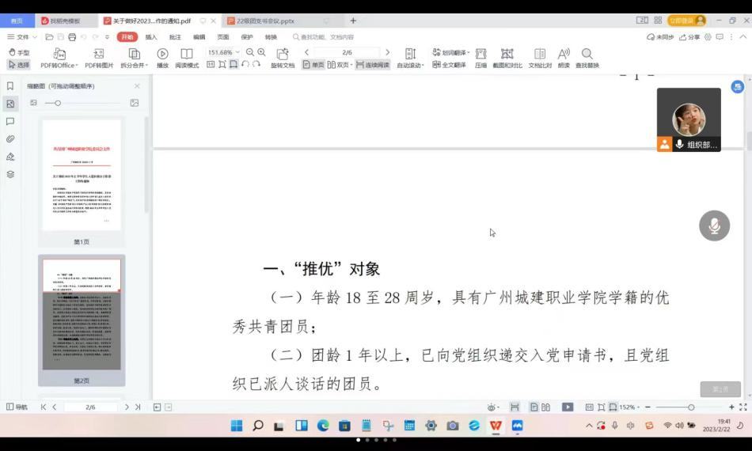Start slideshow with 播放 icon
Image resolution: width=752 pixels, height=451 pixels.
pyautogui.click(x=162, y=54)
